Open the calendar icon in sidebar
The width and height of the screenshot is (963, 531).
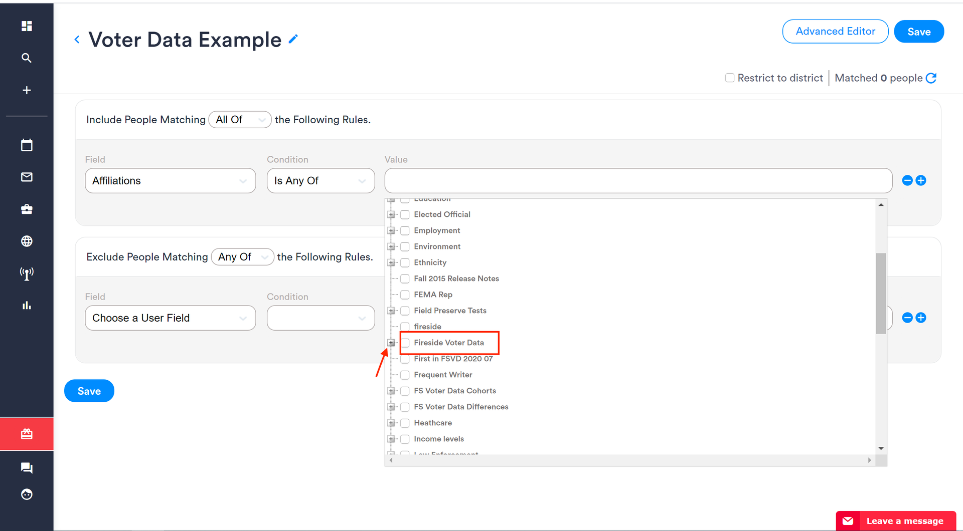(x=27, y=145)
